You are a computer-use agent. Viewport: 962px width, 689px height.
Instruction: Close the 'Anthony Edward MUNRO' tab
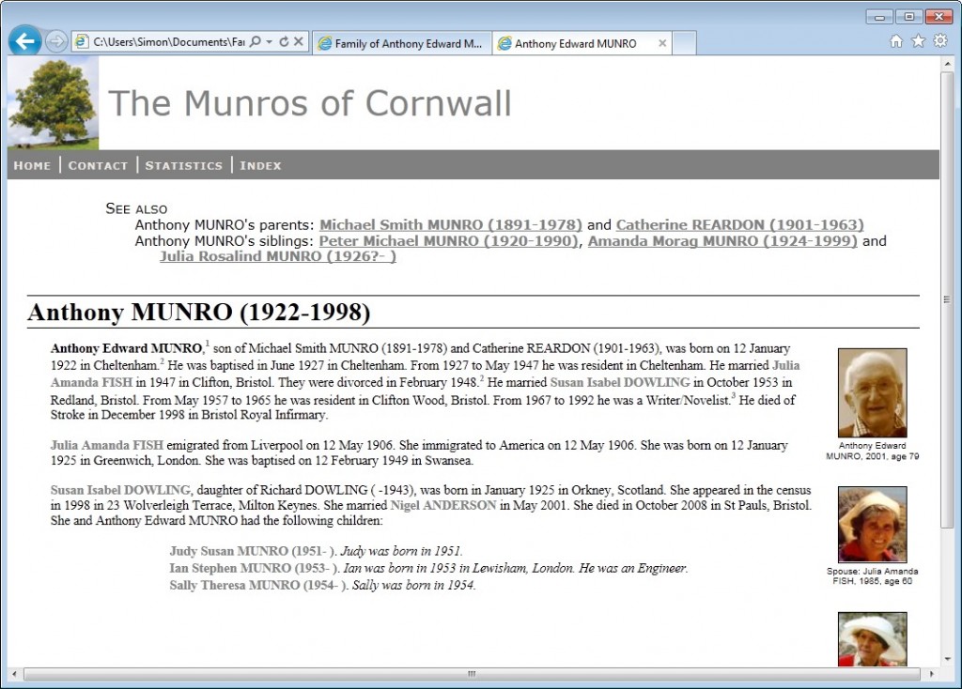pyautogui.click(x=662, y=43)
